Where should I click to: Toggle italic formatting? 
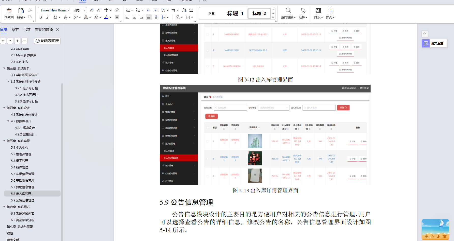coord(48,17)
